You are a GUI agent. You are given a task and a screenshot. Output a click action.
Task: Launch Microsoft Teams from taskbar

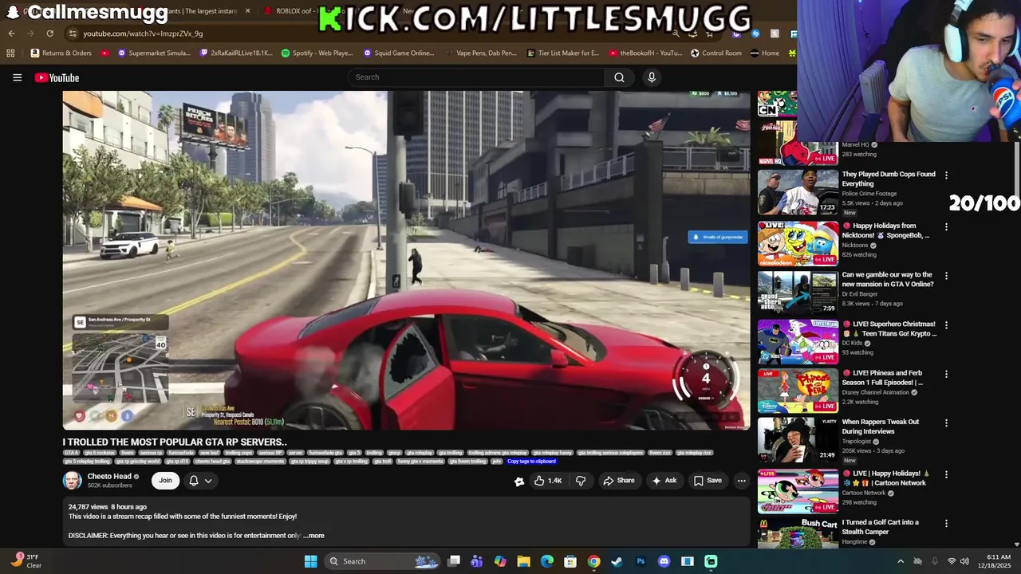click(x=477, y=561)
